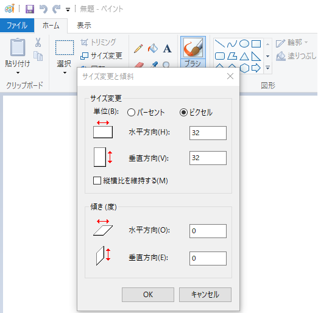Screen dimensions: 318x313
Task: Click the サイズ変更 ribbon command
Action: click(101, 55)
